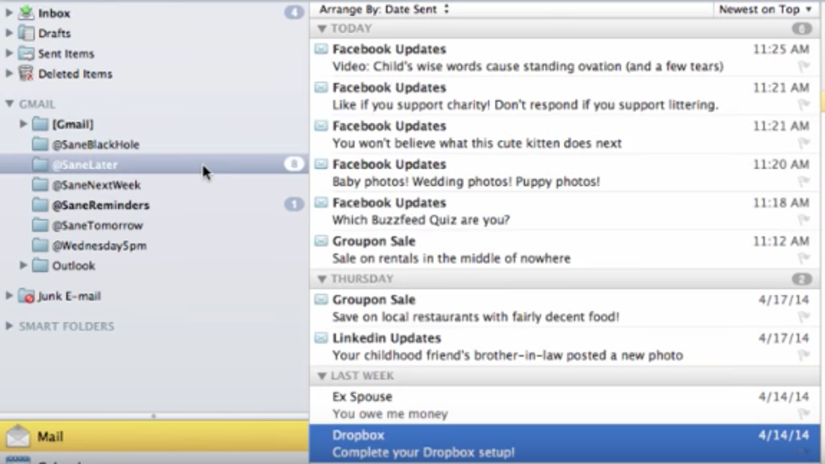Expand the Drafts folder triangle
Image resolution: width=825 pixels, height=464 pixels.
[x=9, y=33]
